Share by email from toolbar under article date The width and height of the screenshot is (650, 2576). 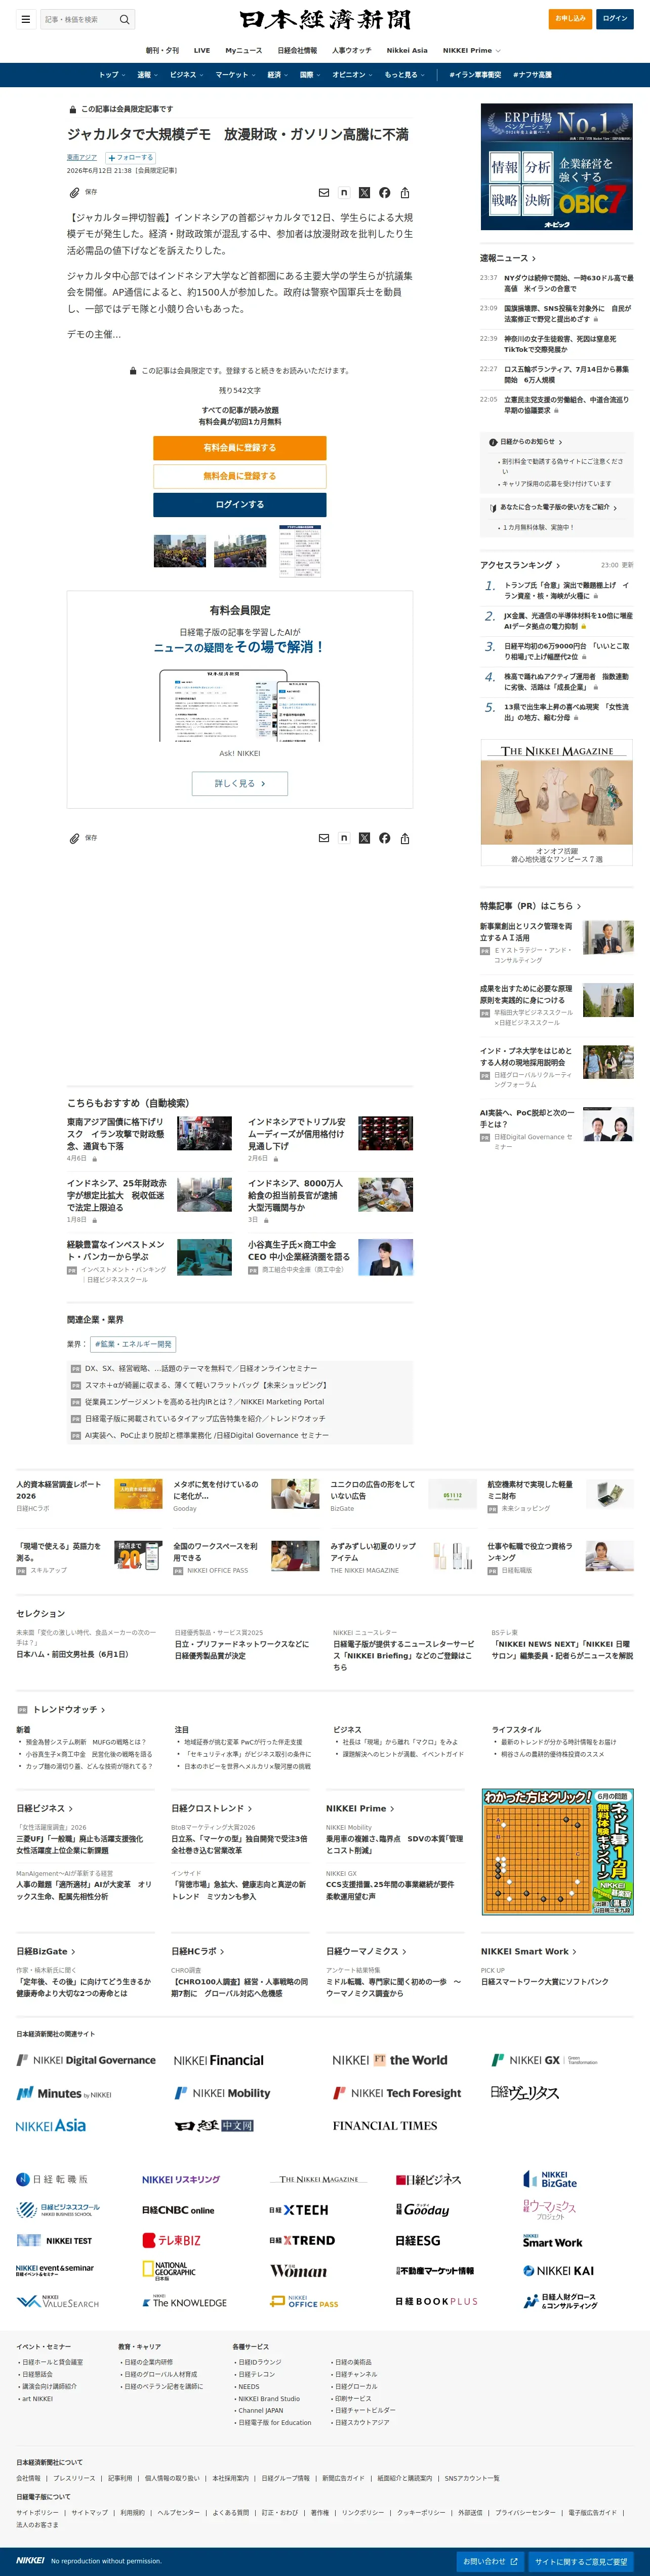coord(323,193)
